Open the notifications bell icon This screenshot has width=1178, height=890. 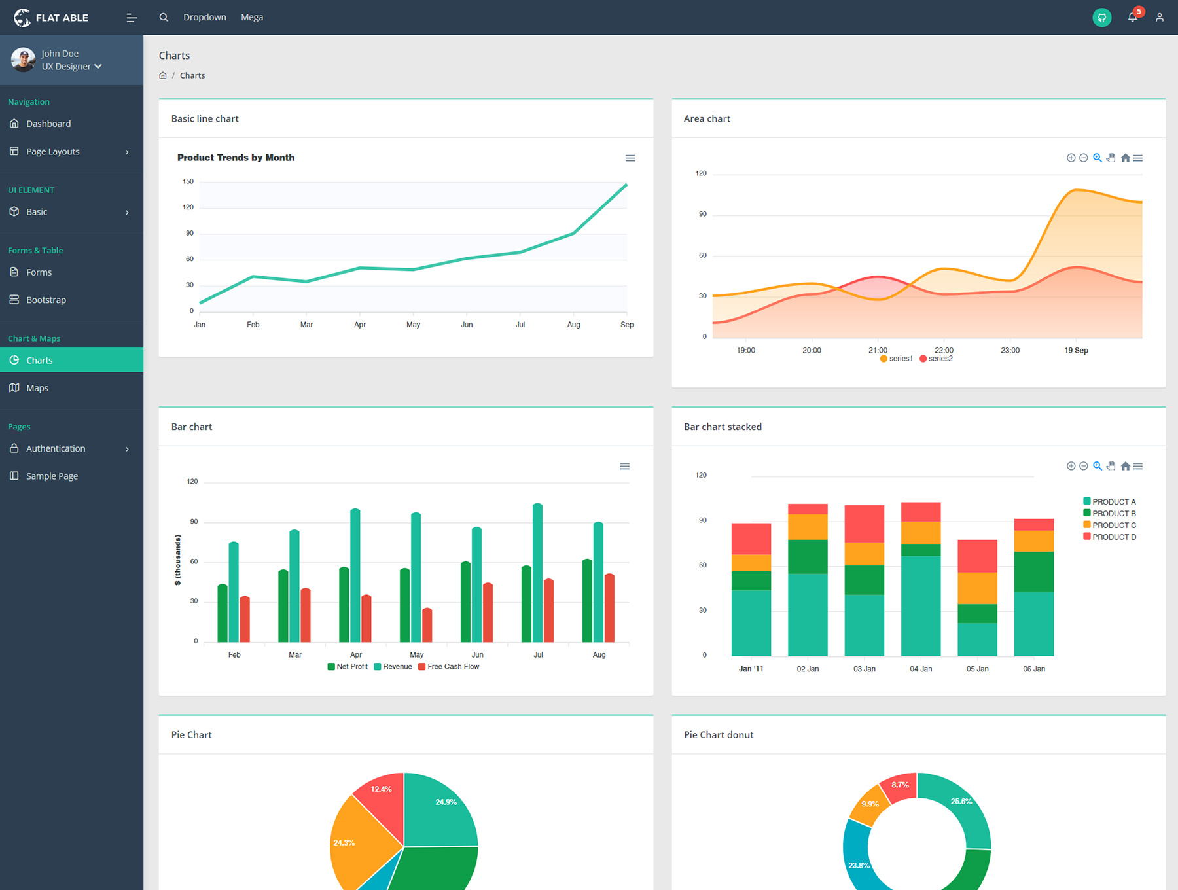[x=1132, y=18]
